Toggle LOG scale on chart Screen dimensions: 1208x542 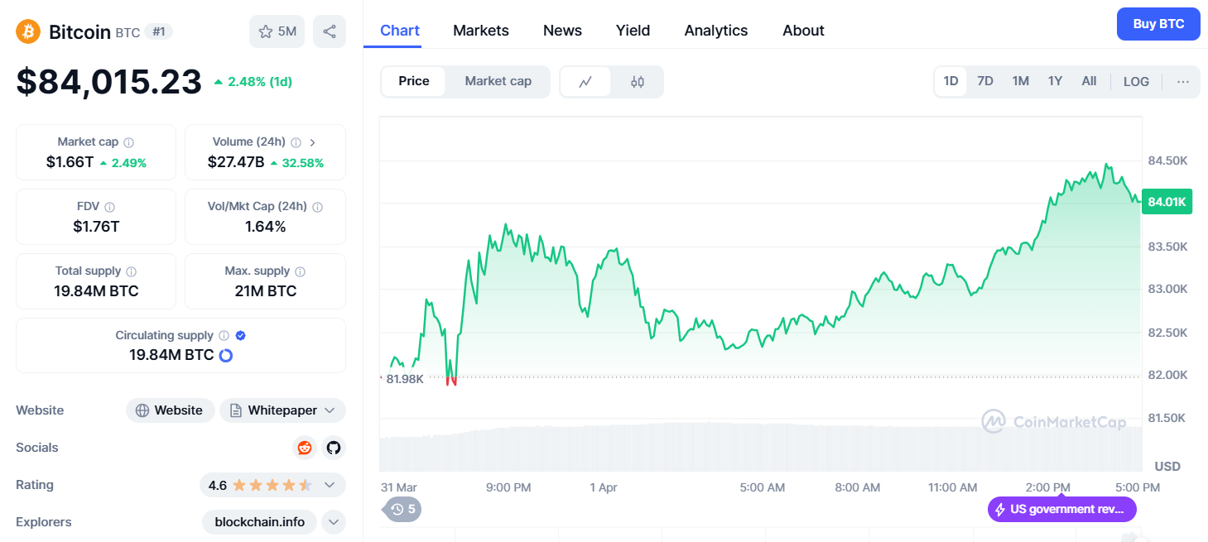pyautogui.click(x=1136, y=81)
